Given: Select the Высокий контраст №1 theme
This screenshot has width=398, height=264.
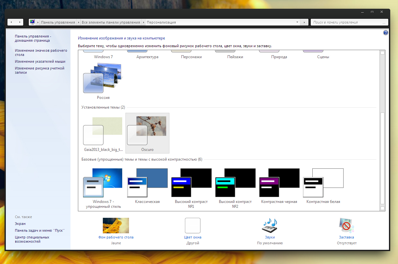Looking at the screenshot, I should pos(191,188).
